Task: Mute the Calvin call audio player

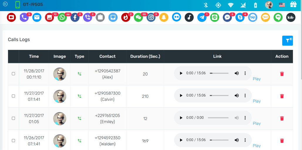Action: coord(237,95)
